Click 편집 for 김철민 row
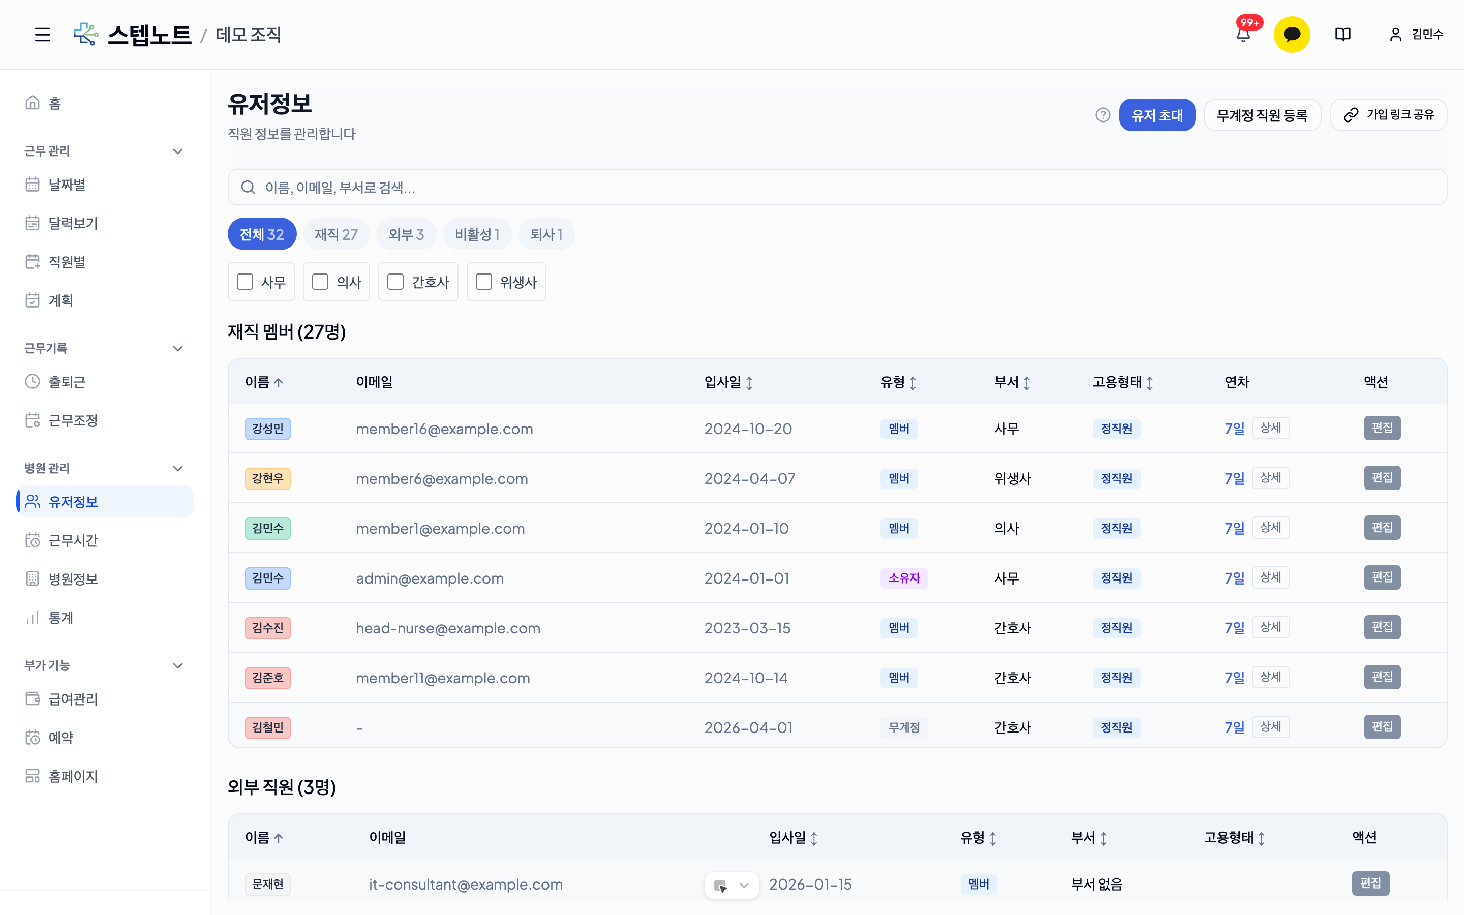 (1382, 726)
